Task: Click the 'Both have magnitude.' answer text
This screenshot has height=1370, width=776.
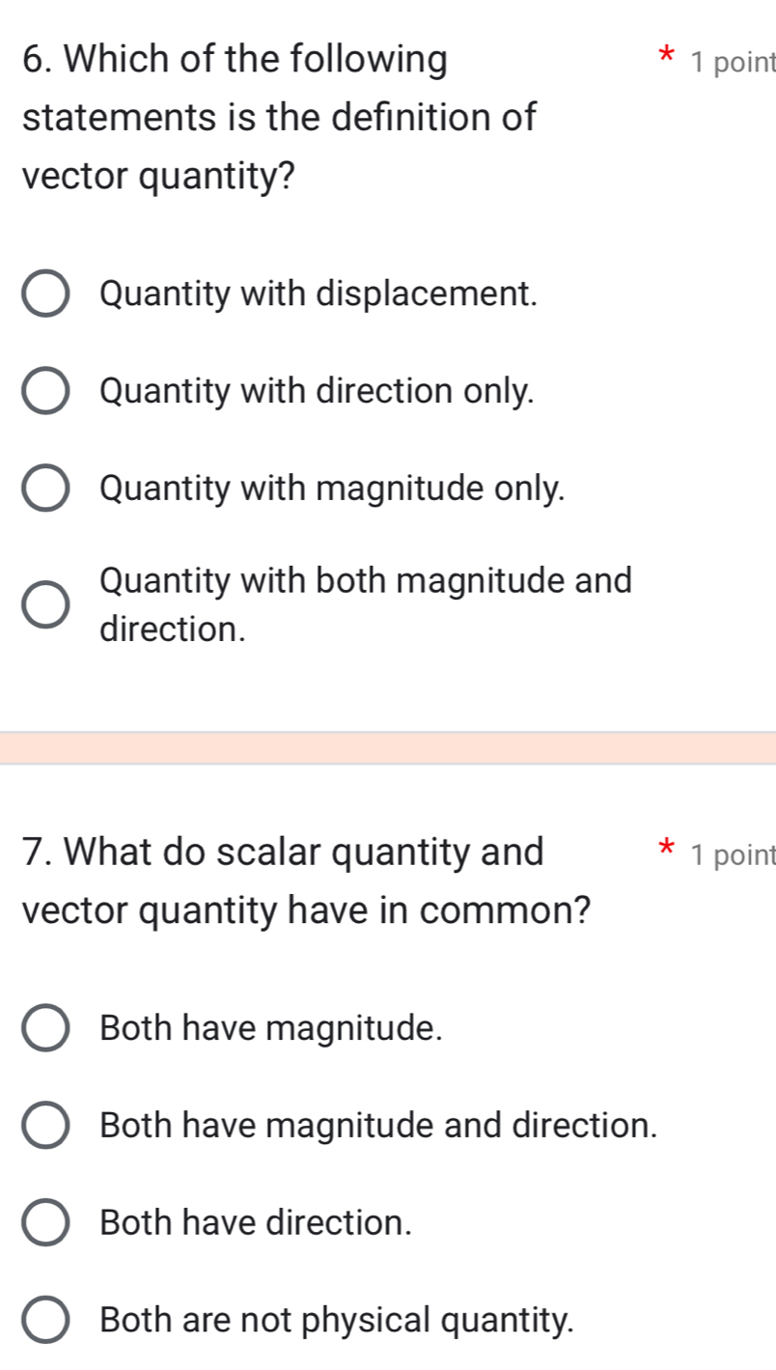Action: tap(272, 1028)
